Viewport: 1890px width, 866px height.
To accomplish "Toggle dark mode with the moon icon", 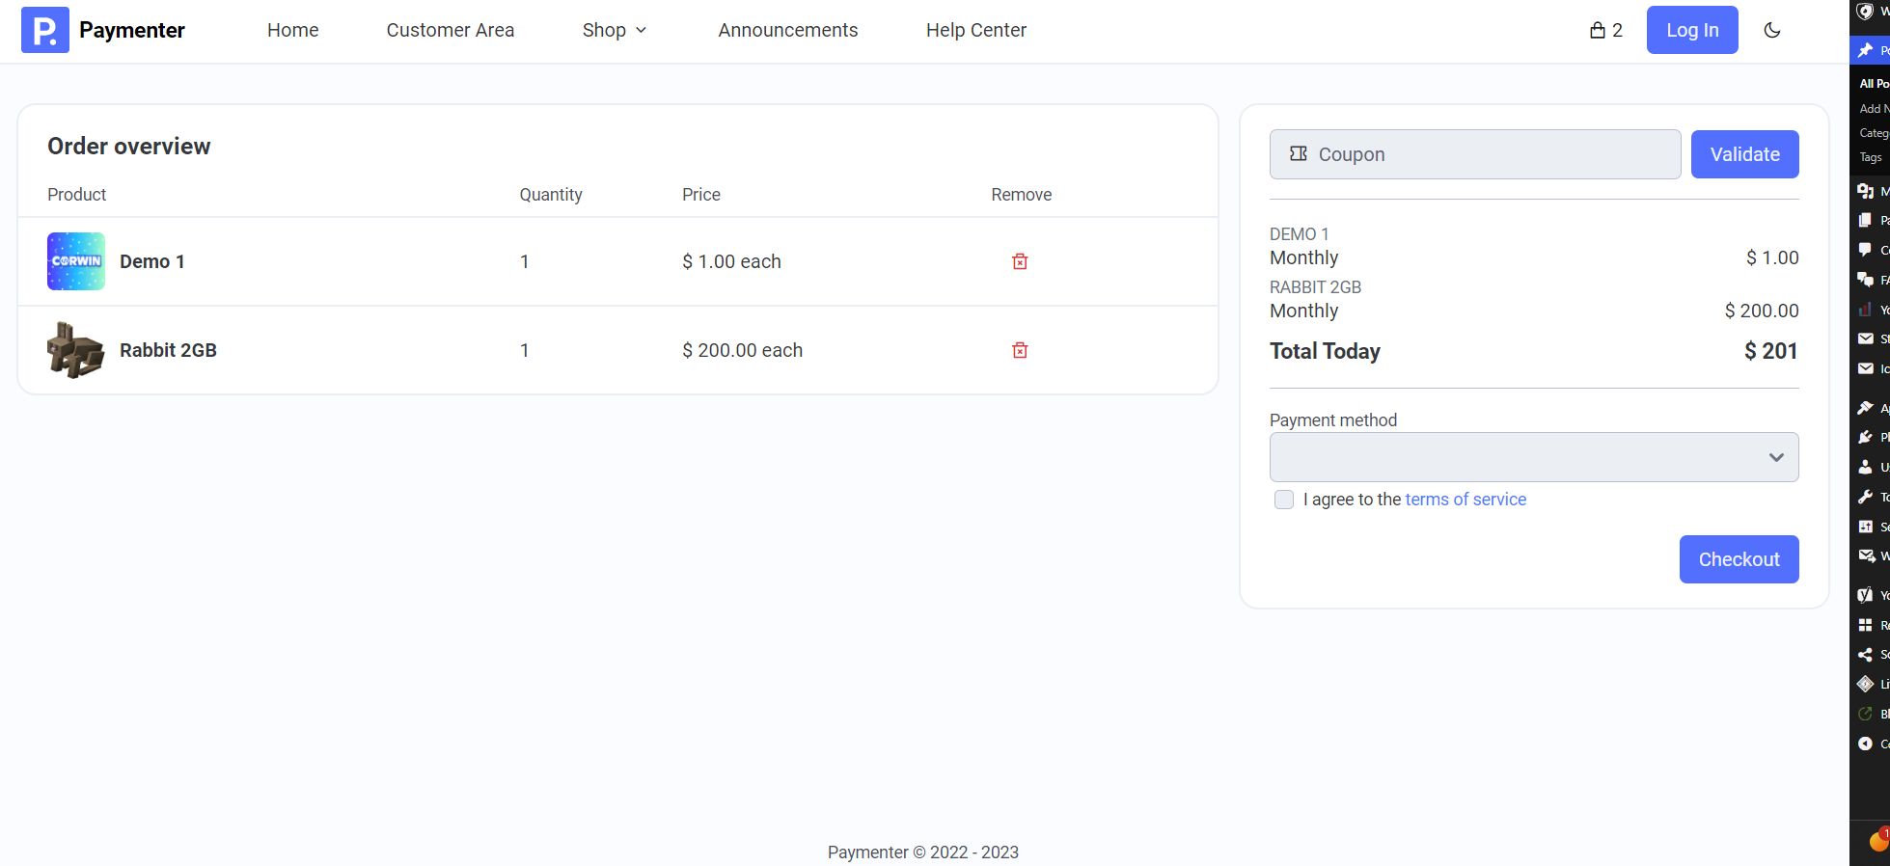I will tap(1772, 30).
